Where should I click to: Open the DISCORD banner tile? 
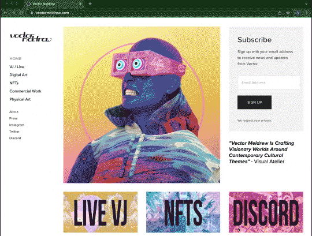266,212
